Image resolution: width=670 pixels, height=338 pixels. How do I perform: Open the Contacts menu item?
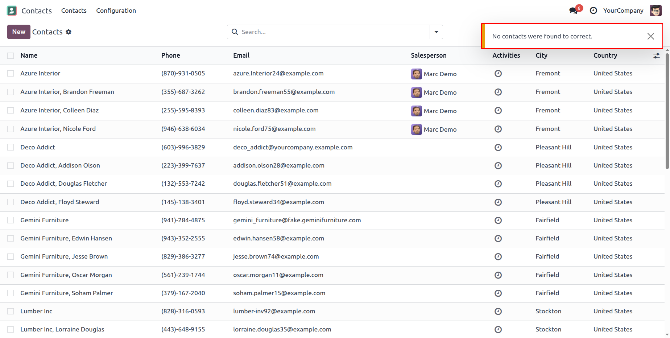[x=74, y=11]
